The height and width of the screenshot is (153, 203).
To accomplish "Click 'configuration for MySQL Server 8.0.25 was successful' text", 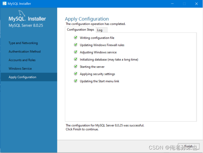I will pos(108,125).
